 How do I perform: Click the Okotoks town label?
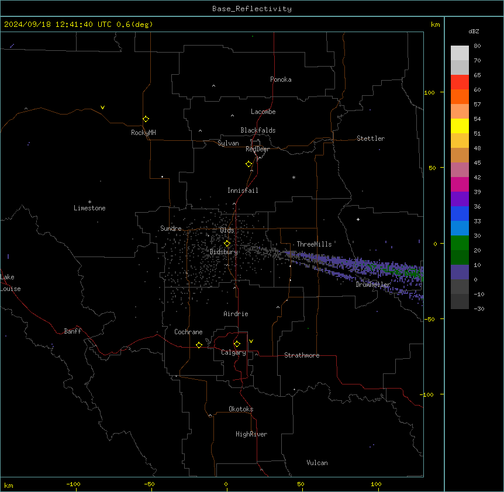(x=241, y=409)
